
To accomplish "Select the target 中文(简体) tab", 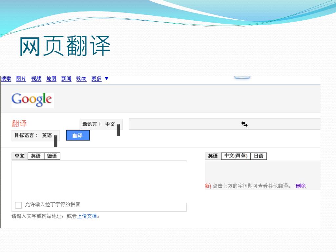I will [x=236, y=156].
